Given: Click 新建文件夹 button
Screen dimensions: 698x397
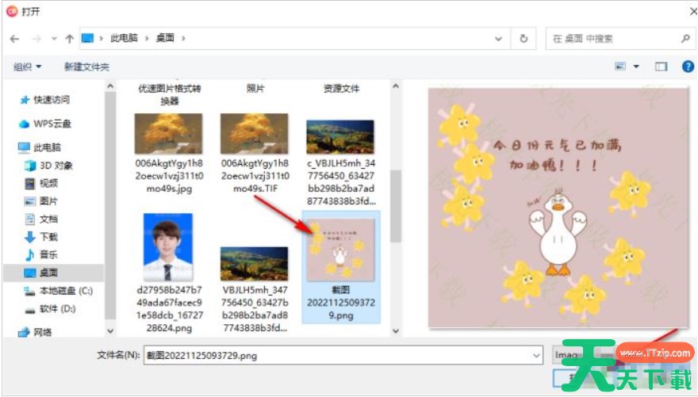Looking at the screenshot, I should pyautogui.click(x=86, y=67).
